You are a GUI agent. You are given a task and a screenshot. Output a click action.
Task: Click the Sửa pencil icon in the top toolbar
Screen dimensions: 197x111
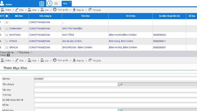click(x=17, y=10)
